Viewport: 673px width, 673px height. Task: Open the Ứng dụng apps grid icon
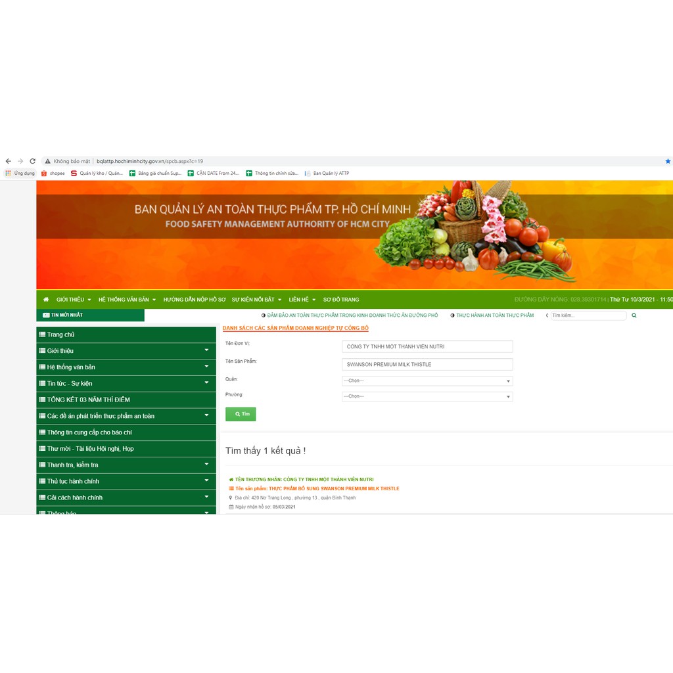(8, 174)
